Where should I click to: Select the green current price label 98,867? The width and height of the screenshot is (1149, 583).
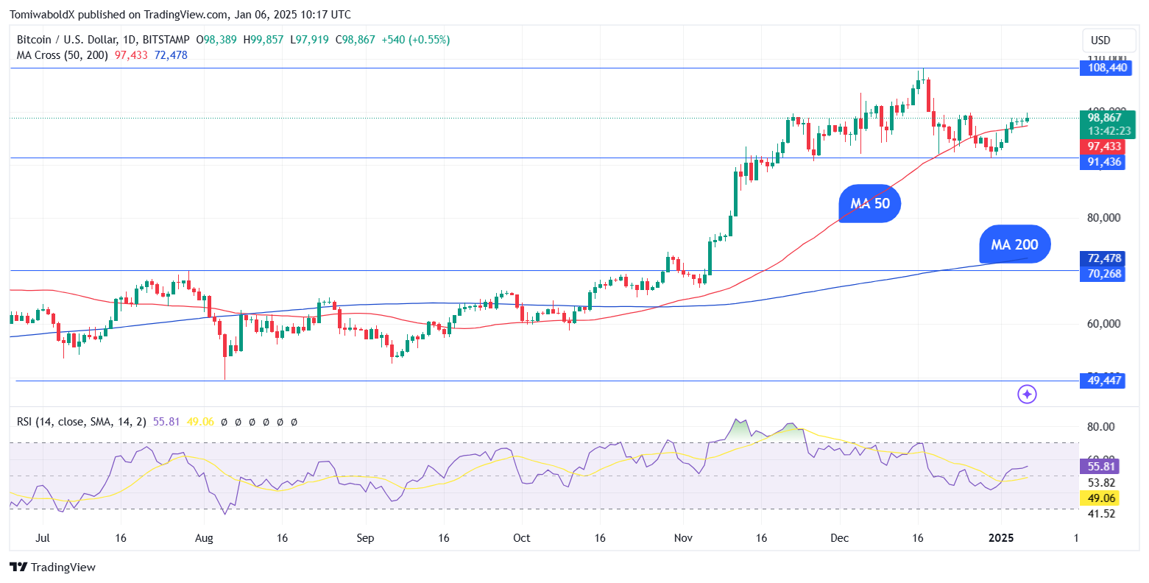[x=1107, y=118]
